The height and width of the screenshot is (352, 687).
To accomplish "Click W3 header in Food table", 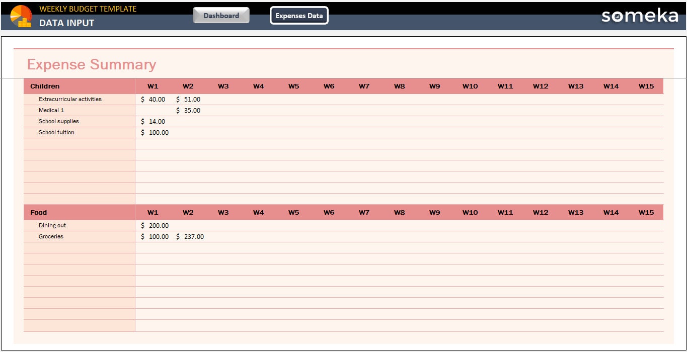I will coord(223,212).
